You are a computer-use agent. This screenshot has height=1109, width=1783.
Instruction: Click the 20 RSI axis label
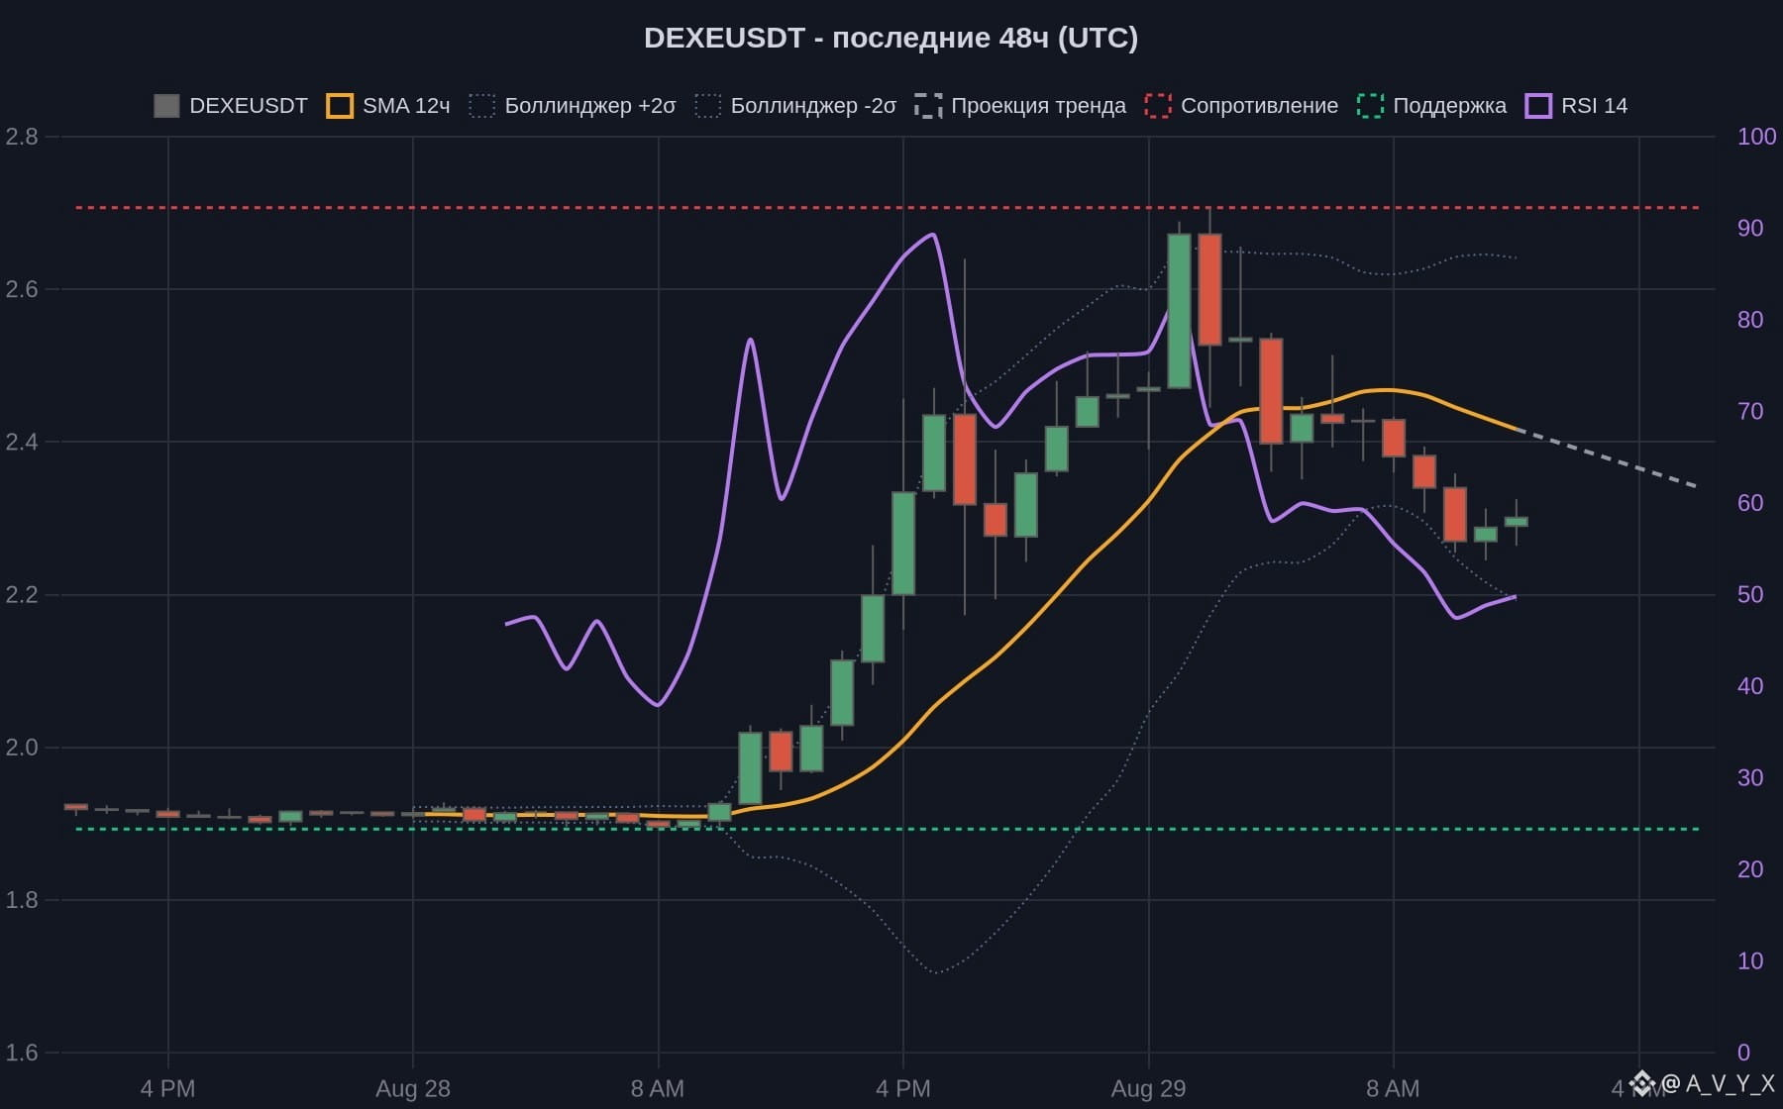1750,869
